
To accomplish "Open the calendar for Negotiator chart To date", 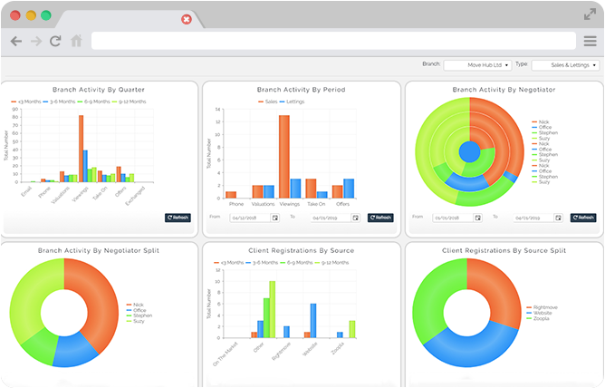I will [x=558, y=218].
